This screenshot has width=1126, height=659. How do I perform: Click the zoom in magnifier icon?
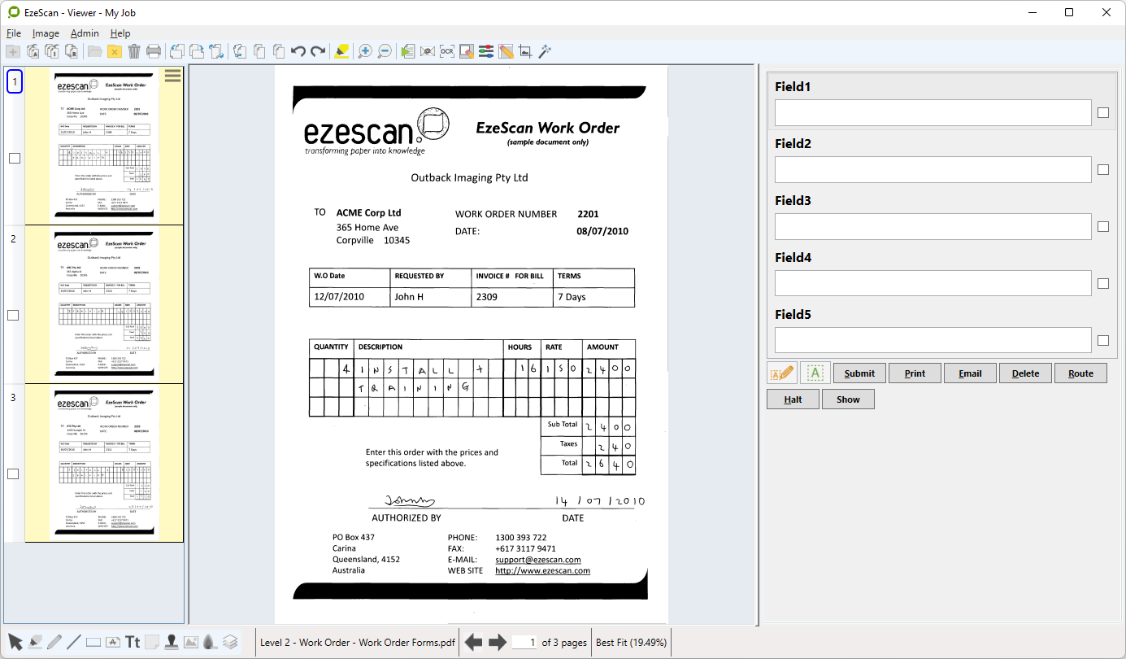[x=365, y=51]
